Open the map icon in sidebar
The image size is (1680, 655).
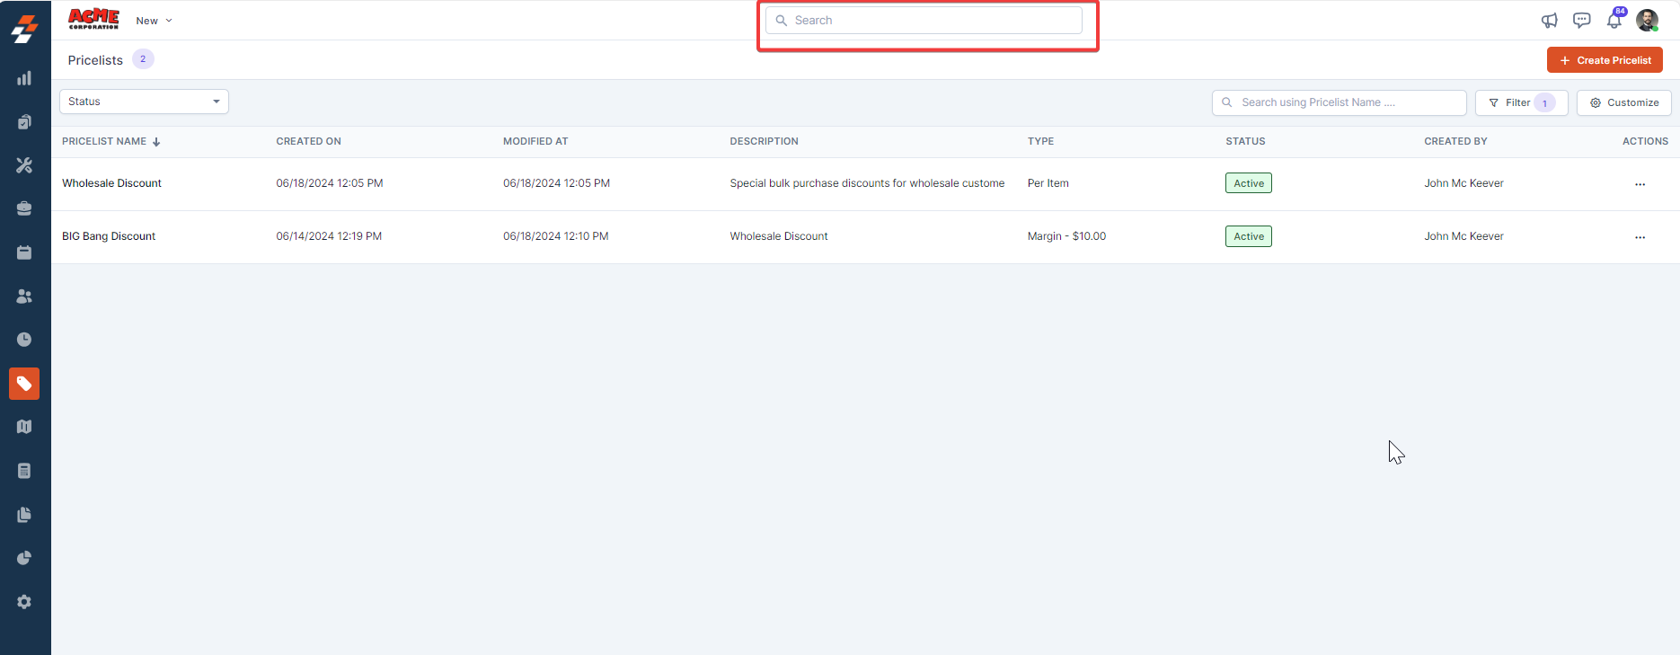pos(24,427)
